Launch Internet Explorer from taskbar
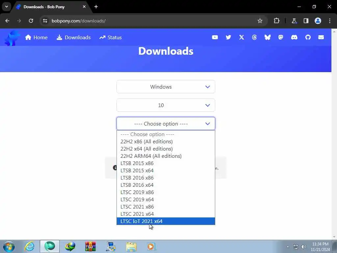337x253 pixels. click(x=29, y=246)
